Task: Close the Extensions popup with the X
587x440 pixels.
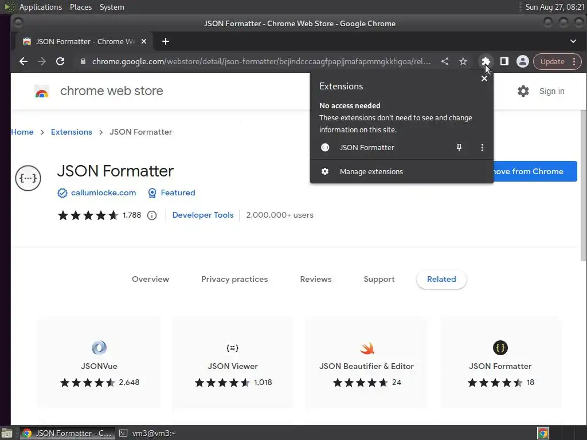Action: [484, 78]
